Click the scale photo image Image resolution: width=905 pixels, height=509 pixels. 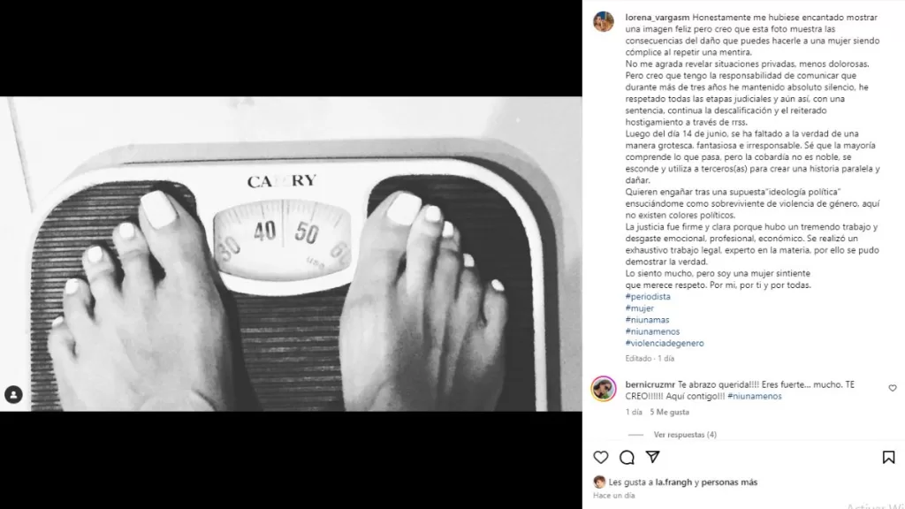pyautogui.click(x=291, y=254)
